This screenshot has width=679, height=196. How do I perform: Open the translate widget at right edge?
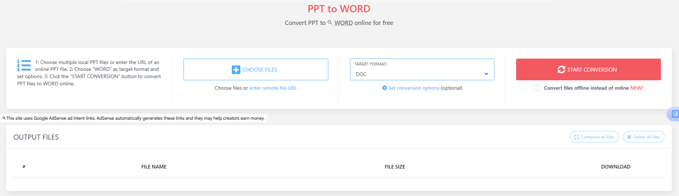[x=674, y=114]
